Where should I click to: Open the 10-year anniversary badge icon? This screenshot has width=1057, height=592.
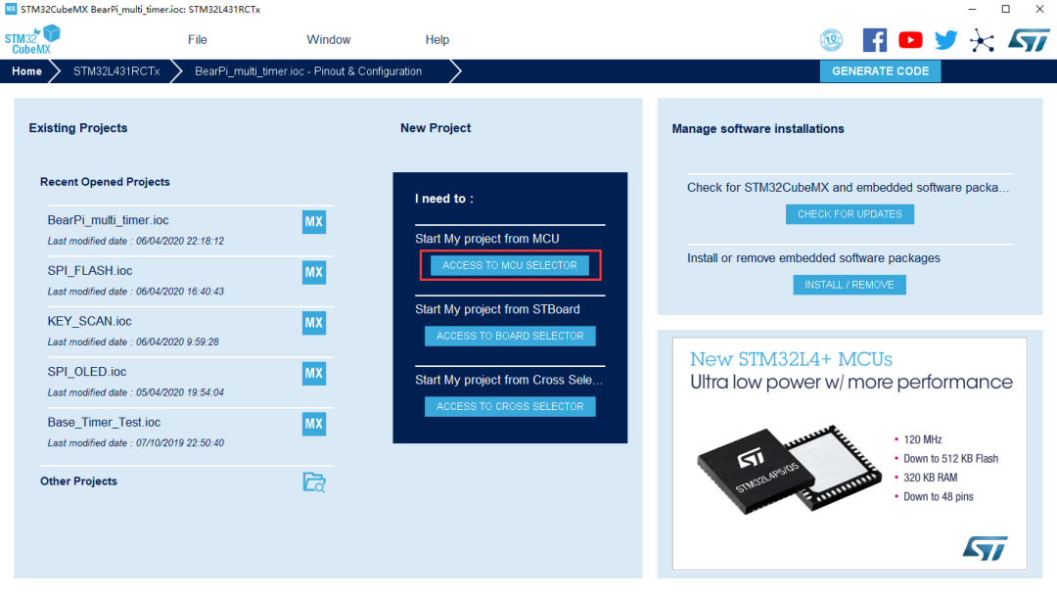[831, 40]
